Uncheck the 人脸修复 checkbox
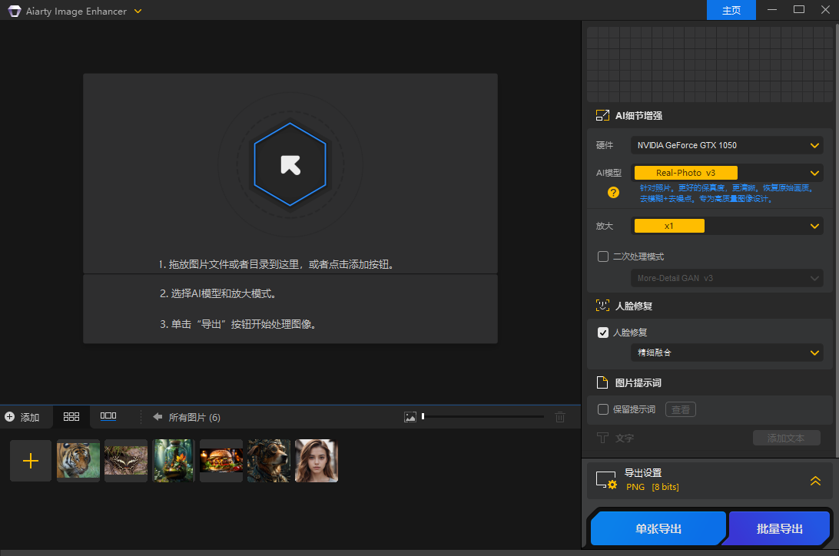The image size is (839, 556). (603, 333)
